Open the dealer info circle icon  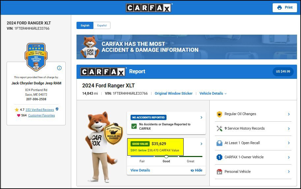tap(59, 68)
